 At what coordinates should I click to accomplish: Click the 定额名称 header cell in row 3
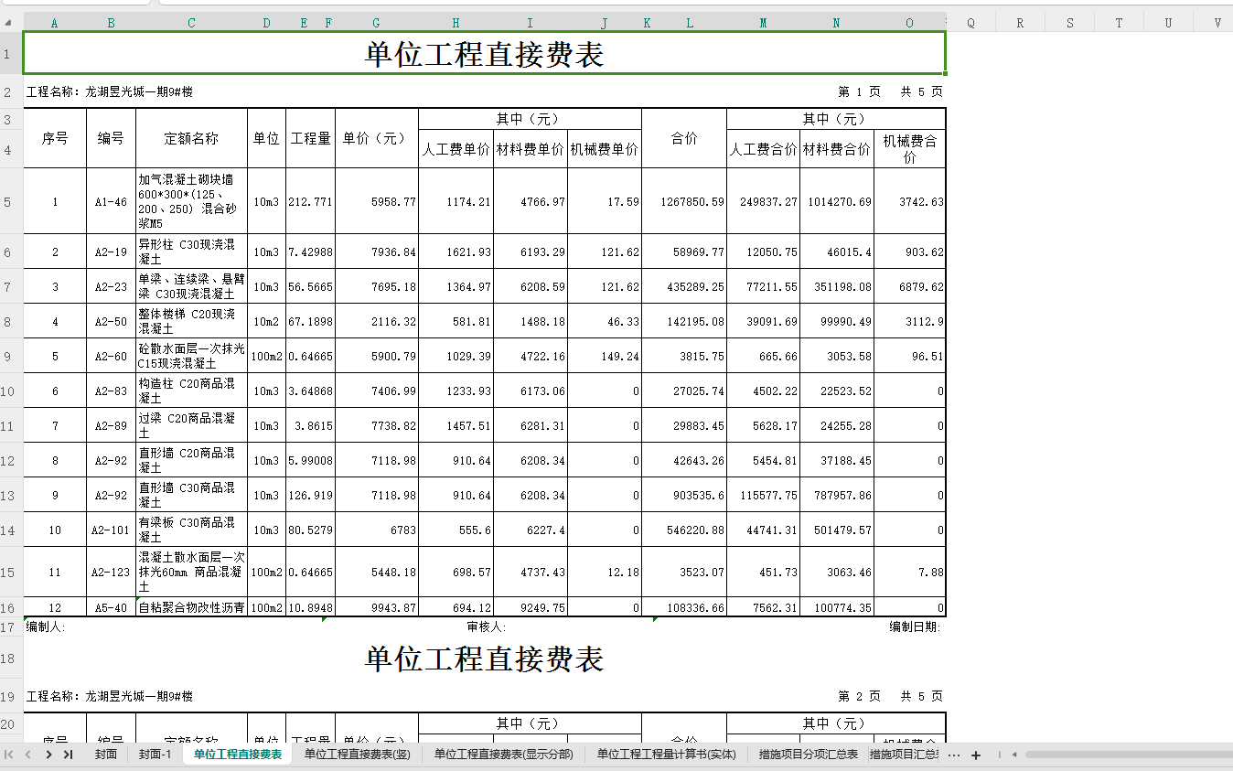[x=191, y=138]
